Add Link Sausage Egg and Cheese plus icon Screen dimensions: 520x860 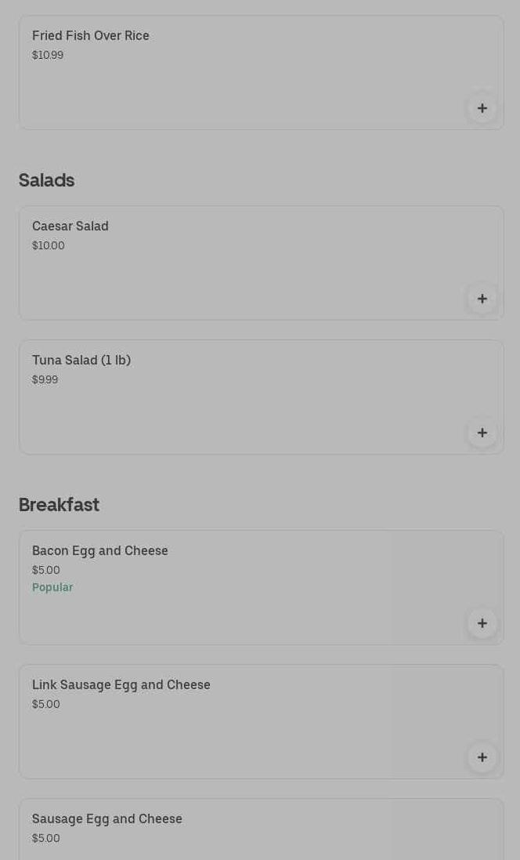[x=482, y=757]
